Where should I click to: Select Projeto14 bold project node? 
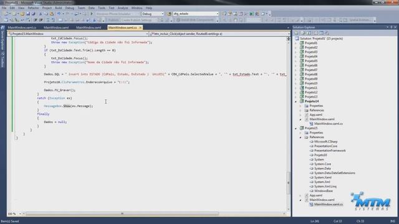312,101
